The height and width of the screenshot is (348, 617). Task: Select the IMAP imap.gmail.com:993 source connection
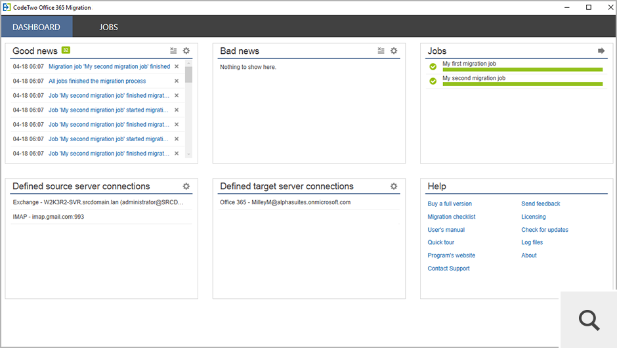click(49, 217)
